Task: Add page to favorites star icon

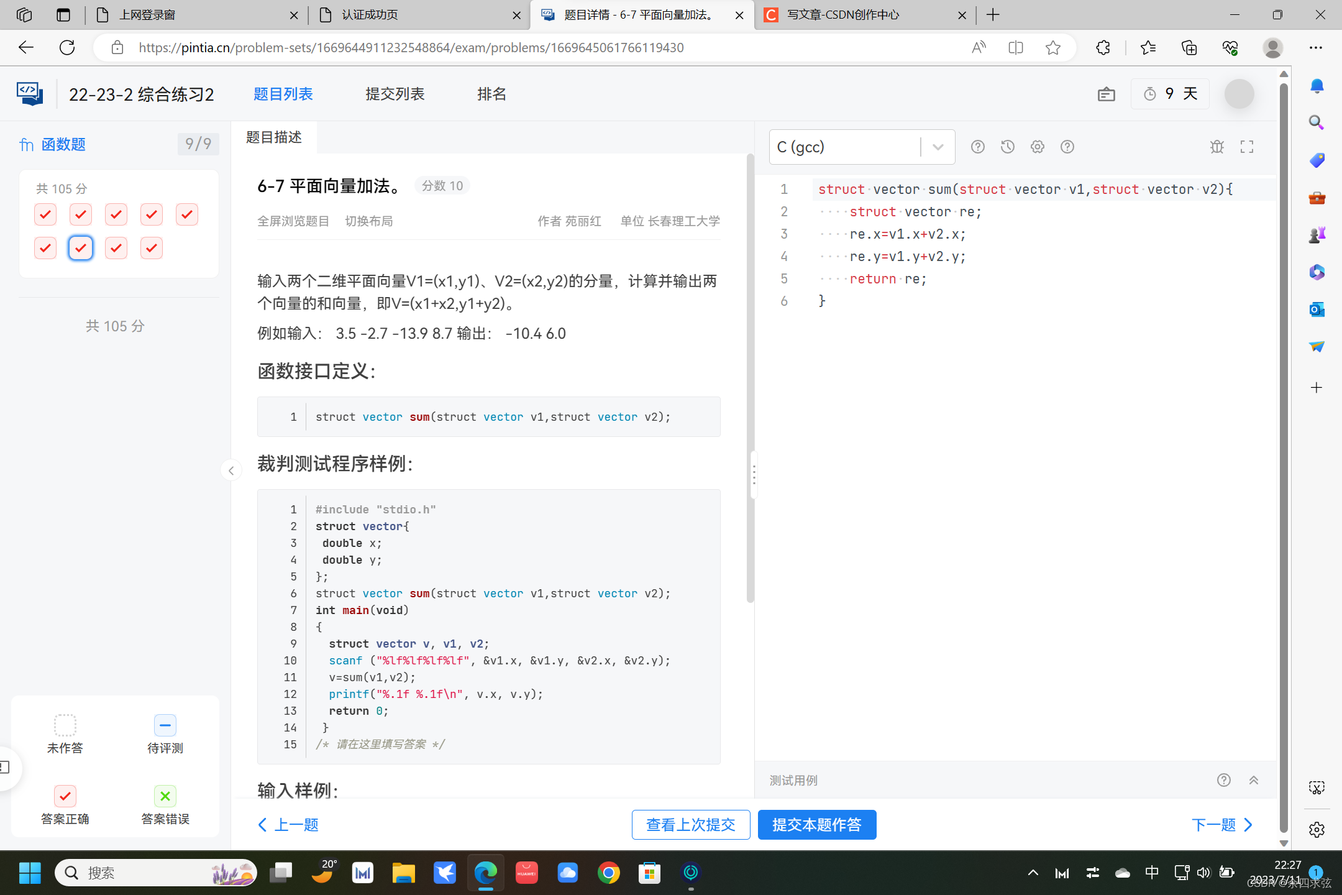Action: [x=1052, y=48]
